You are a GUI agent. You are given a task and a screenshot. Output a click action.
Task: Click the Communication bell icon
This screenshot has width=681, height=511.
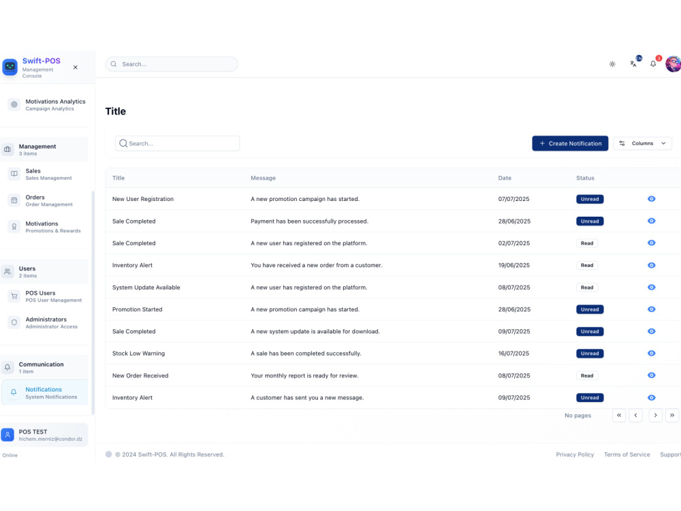[7, 367]
